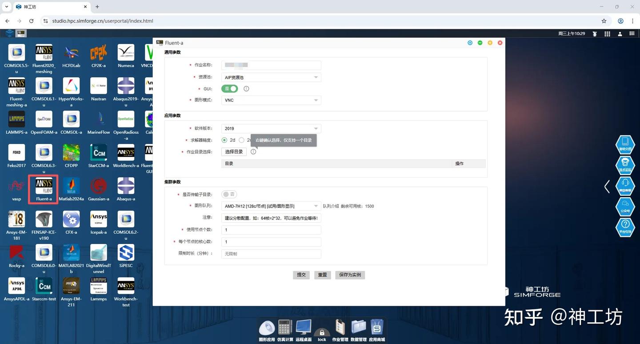Viewport: 640px width, 344px height.
Task: Launch the LAMMPS-a desktop icon
Action: pos(17,119)
